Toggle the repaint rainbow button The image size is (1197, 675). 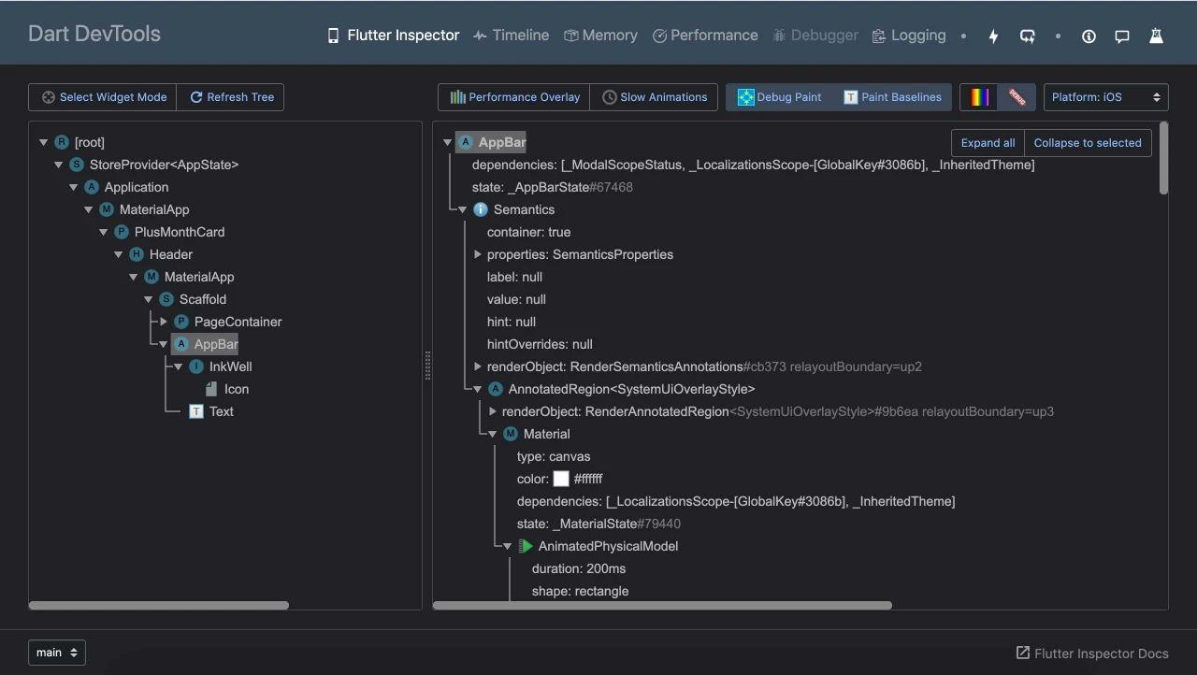pyautogui.click(x=979, y=97)
